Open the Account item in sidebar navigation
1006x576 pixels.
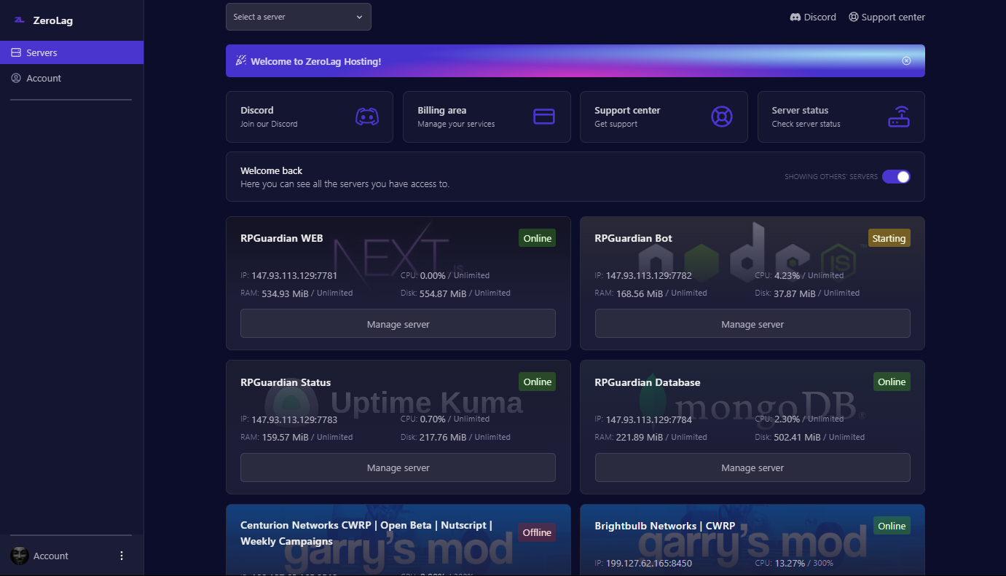[71, 78]
